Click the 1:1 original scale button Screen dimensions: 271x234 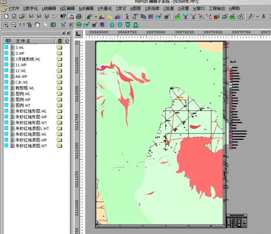(x=22, y=25)
